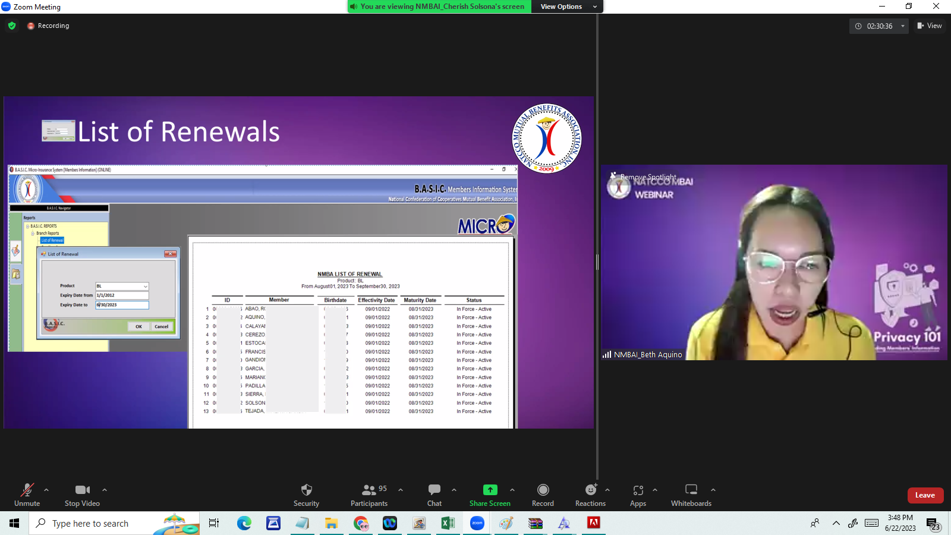Expand chat options arrow
This screenshot has width=951, height=535.
(454, 490)
